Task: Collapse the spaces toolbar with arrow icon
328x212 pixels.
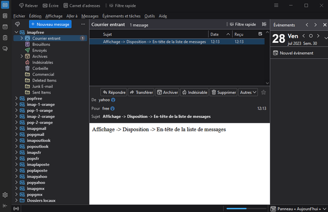Action: [5, 206]
